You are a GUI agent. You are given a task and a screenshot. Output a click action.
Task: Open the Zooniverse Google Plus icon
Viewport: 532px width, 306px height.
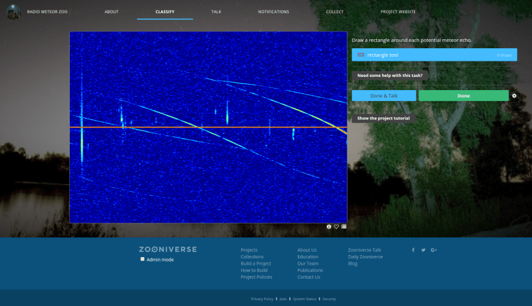[x=434, y=250]
